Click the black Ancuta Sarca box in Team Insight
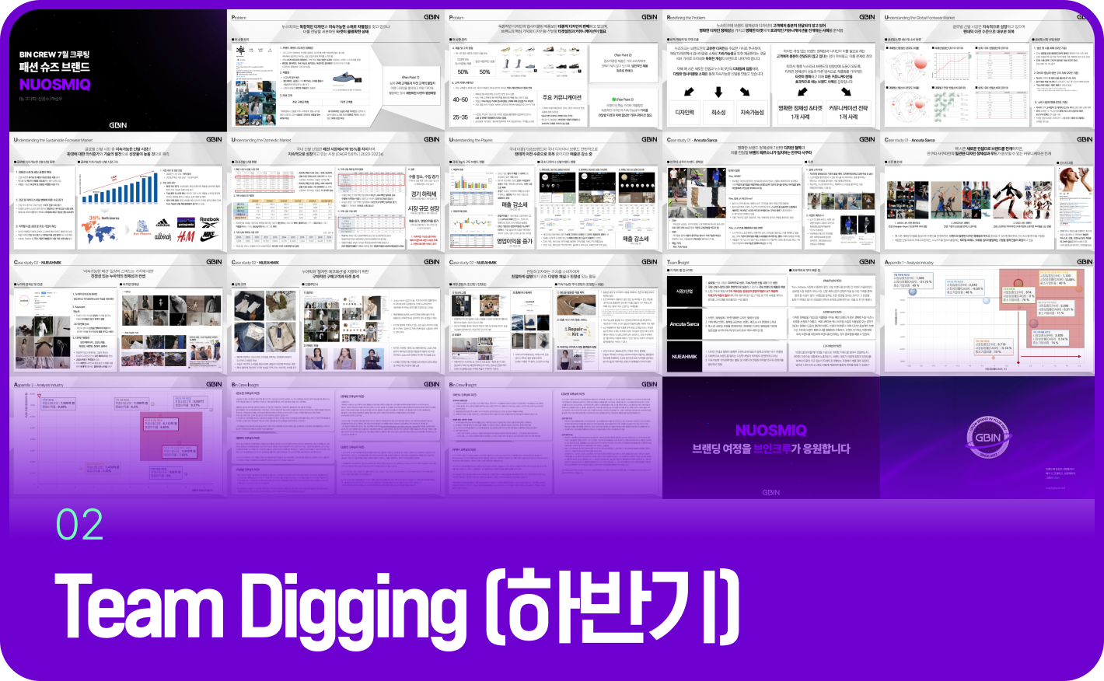The width and height of the screenshot is (1104, 681). 684,324
